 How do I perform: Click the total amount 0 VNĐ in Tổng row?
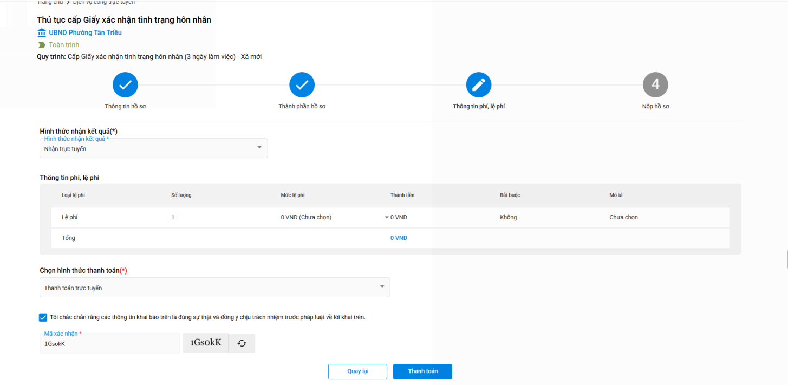point(399,238)
